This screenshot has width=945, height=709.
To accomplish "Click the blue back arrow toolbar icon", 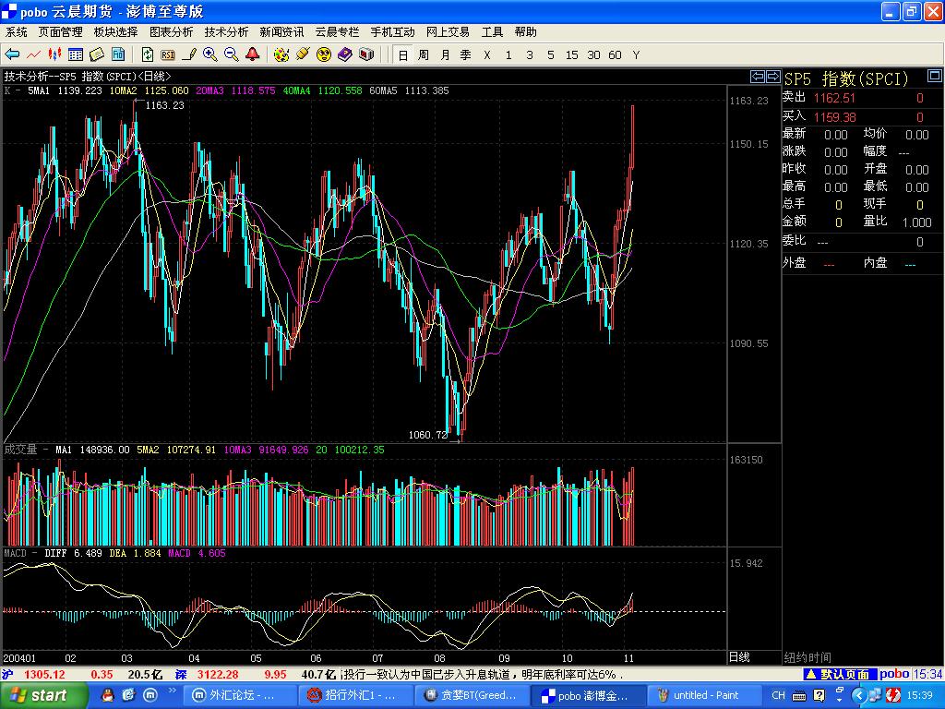I will pyautogui.click(x=12, y=54).
